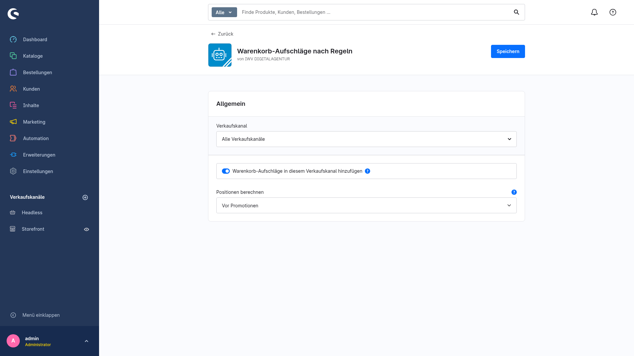Click the search magnifier icon
The image size is (634, 356).
point(516,12)
